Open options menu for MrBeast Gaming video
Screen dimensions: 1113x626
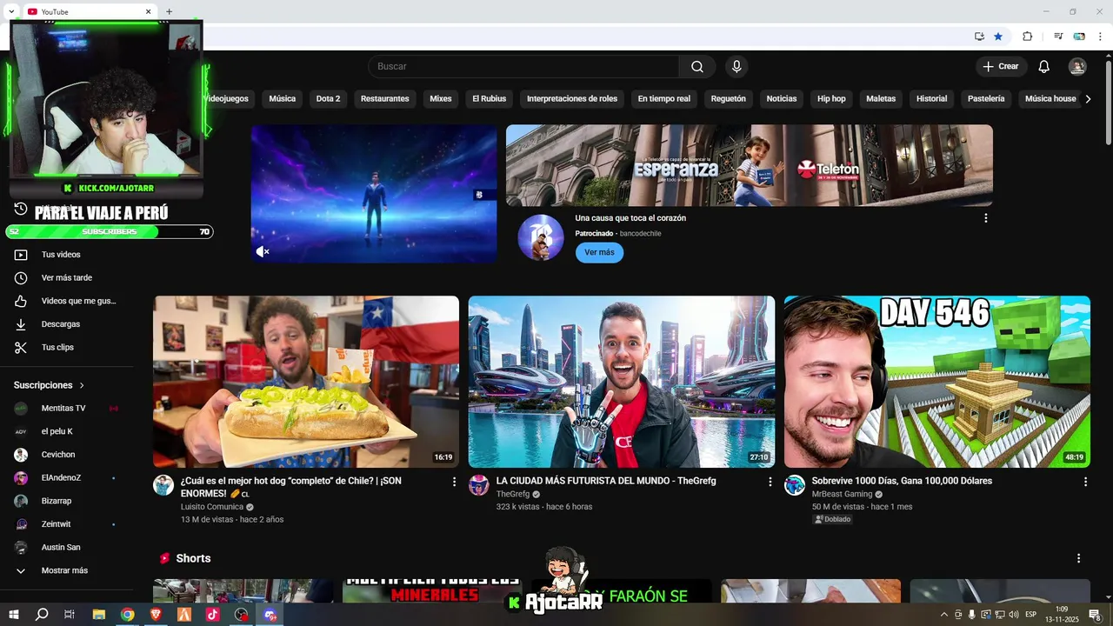click(x=1085, y=481)
